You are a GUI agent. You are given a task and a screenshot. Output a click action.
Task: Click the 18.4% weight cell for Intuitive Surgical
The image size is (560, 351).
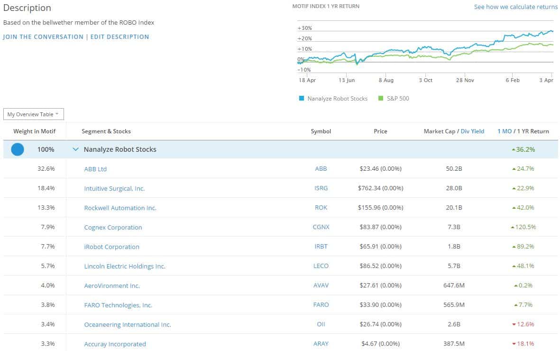tap(46, 188)
